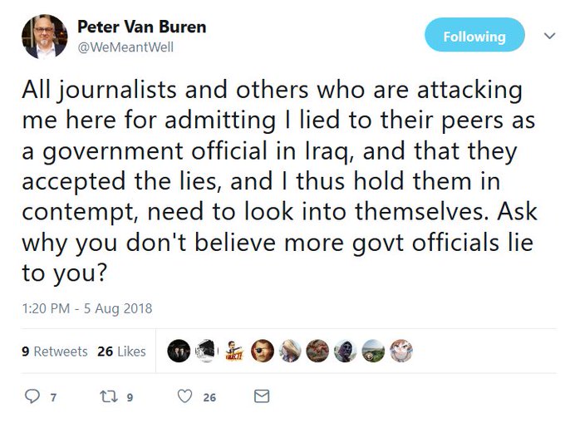Open the liker avatar with the eye patch
The width and height of the screenshot is (565, 423).
pos(263,352)
